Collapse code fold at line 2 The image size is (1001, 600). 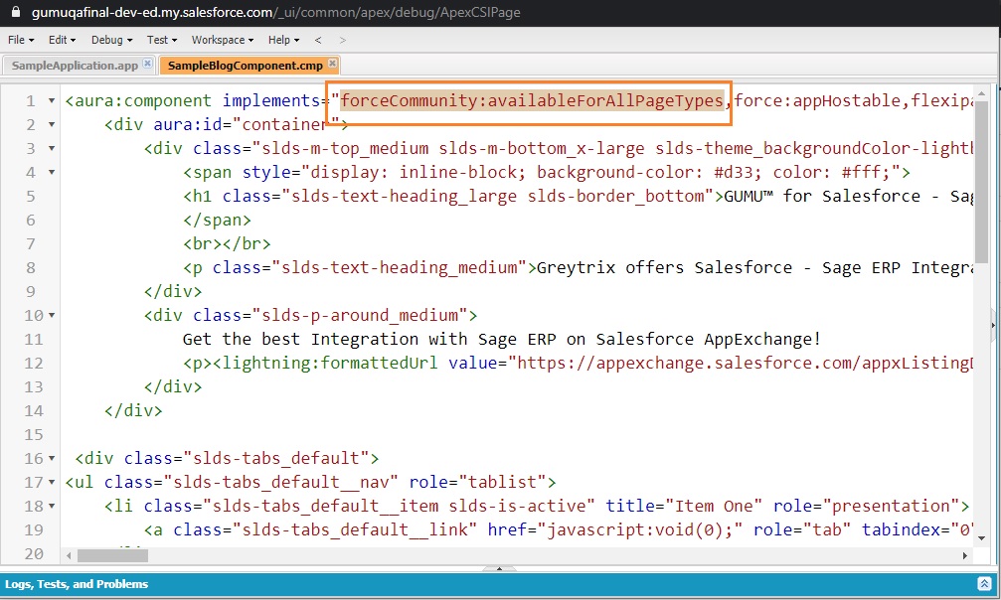click(51, 124)
